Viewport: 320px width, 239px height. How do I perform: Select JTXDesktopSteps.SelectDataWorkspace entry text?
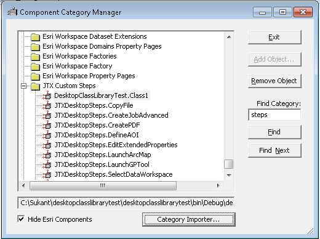(x=113, y=174)
